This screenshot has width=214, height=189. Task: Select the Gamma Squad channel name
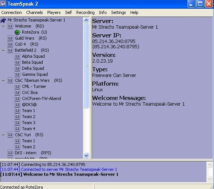point(35,74)
